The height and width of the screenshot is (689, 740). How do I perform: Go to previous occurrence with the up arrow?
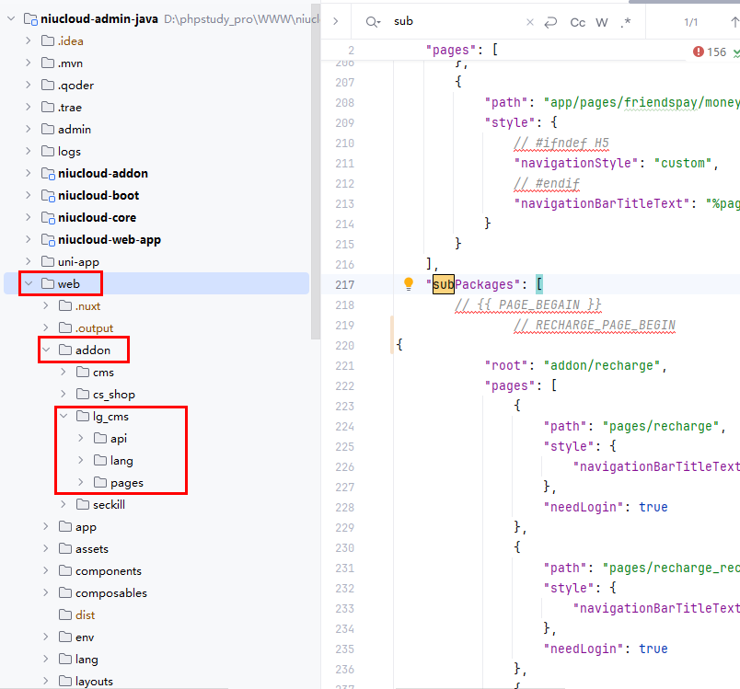point(735,22)
